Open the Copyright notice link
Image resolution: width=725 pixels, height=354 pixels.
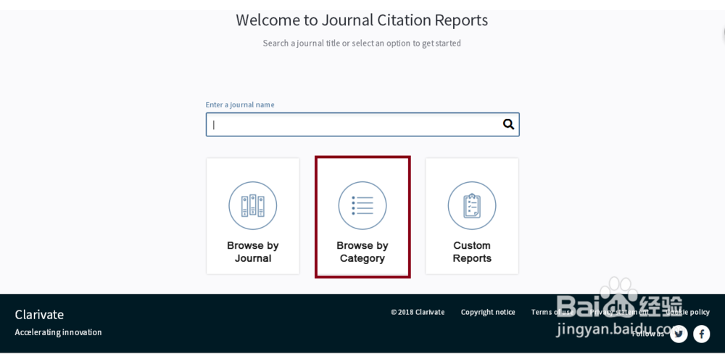click(488, 312)
